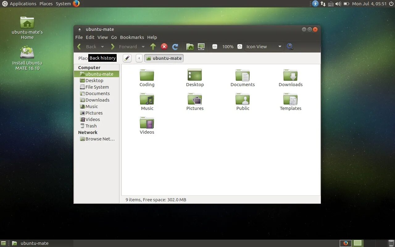Select File System in the sidebar
This screenshot has height=247, width=395.
pyautogui.click(x=97, y=87)
